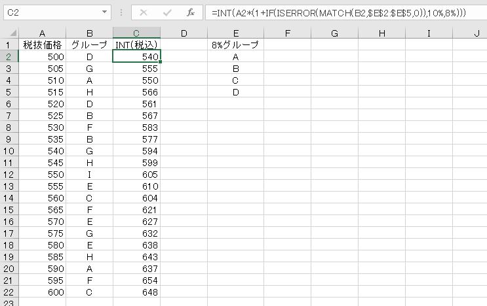Click group cell I in row 12
487x306 pixels.
tap(89, 175)
